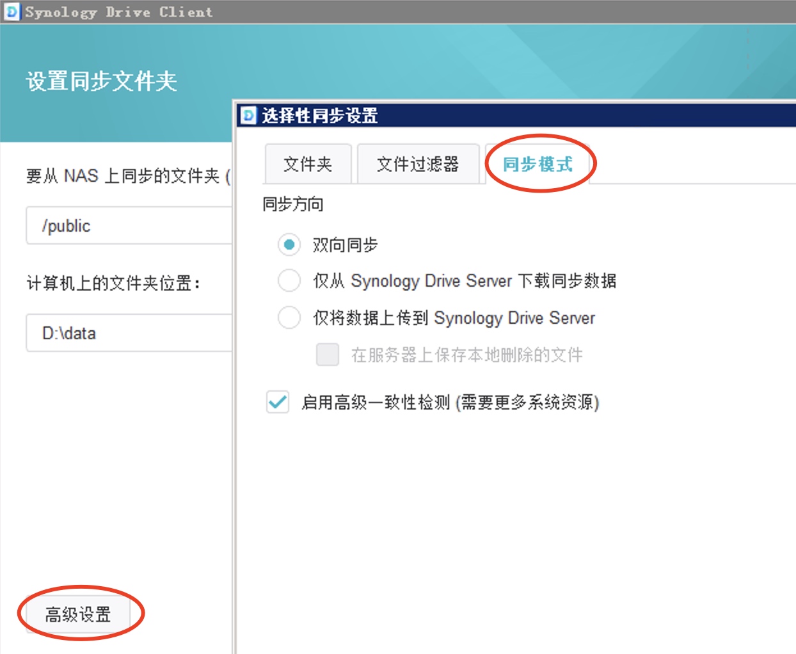
Task: Click the 同步方向 section label
Action: (293, 204)
